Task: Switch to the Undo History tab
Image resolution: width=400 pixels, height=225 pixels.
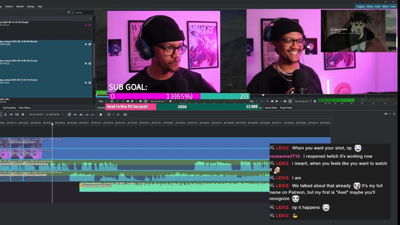Action: [25, 108]
